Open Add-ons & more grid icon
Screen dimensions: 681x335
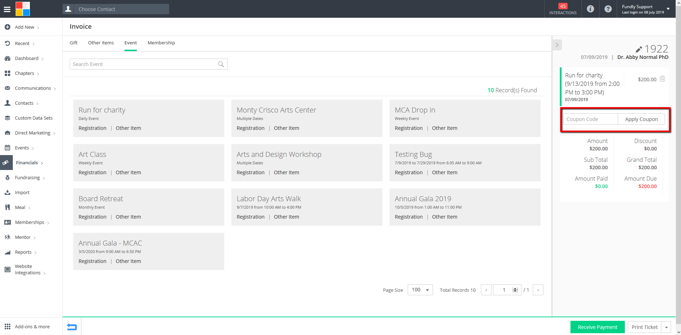7,326
